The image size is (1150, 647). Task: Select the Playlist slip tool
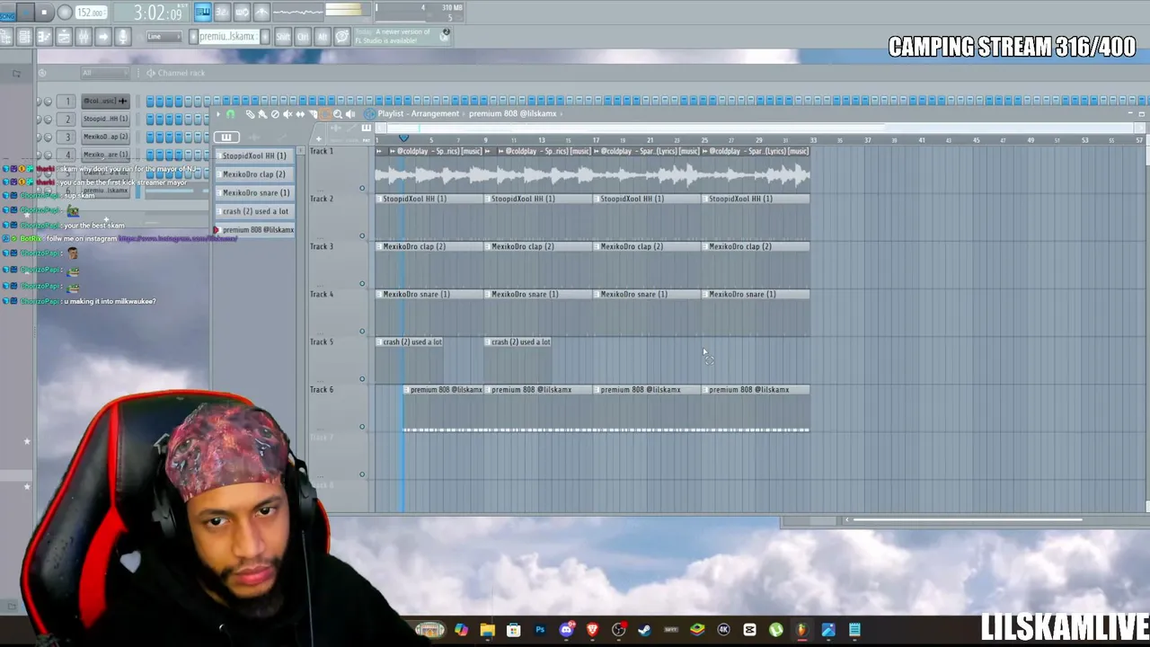[300, 114]
